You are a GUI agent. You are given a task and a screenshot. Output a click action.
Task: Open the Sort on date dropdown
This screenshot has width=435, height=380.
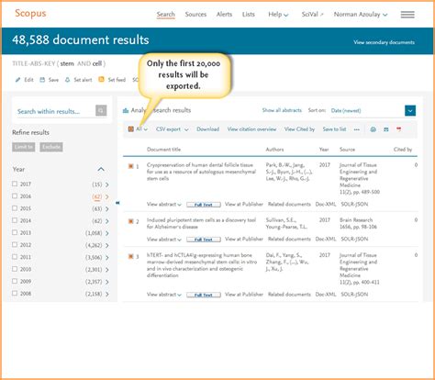410,110
